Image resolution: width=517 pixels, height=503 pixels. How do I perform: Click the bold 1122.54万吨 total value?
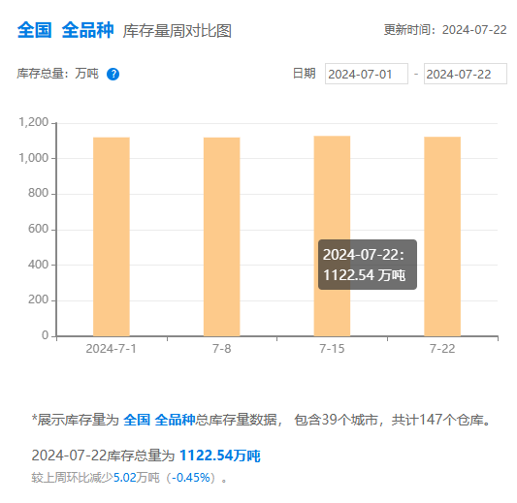tap(220, 456)
